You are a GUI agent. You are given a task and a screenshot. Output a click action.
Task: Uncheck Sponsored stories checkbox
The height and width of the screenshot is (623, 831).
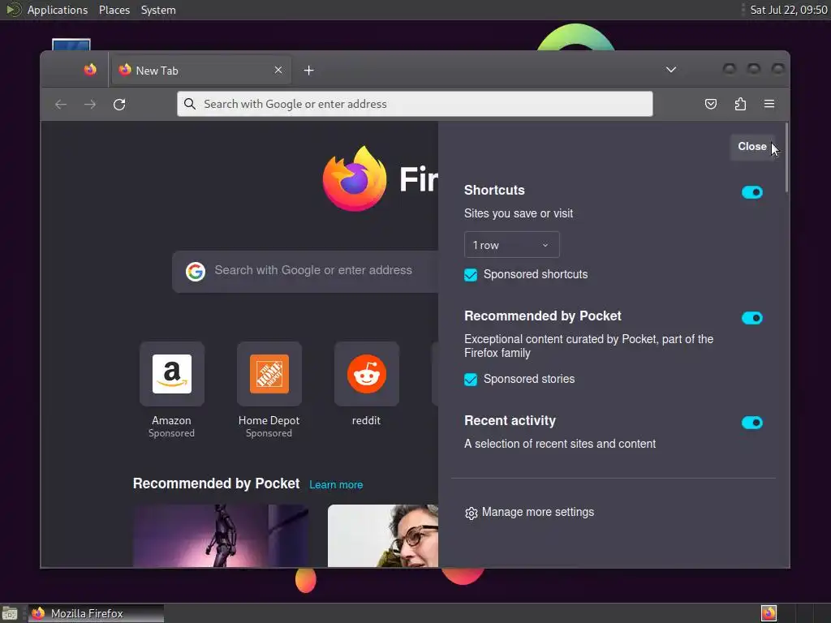pos(471,380)
